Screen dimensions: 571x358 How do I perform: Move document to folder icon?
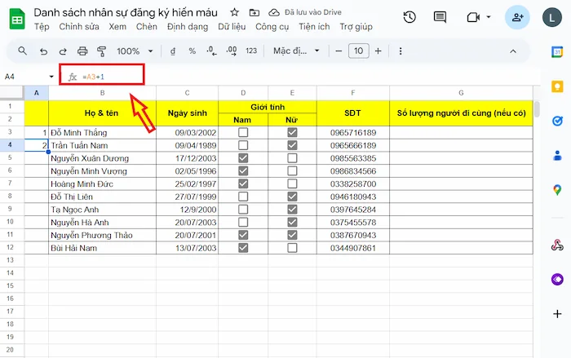(255, 13)
